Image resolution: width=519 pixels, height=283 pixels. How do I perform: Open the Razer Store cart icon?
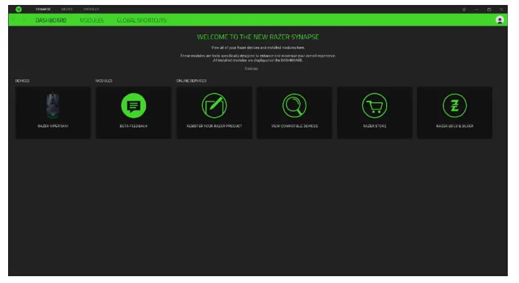click(374, 105)
